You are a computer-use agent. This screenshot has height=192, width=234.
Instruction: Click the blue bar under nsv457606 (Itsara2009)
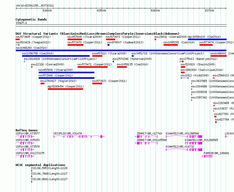67,72
